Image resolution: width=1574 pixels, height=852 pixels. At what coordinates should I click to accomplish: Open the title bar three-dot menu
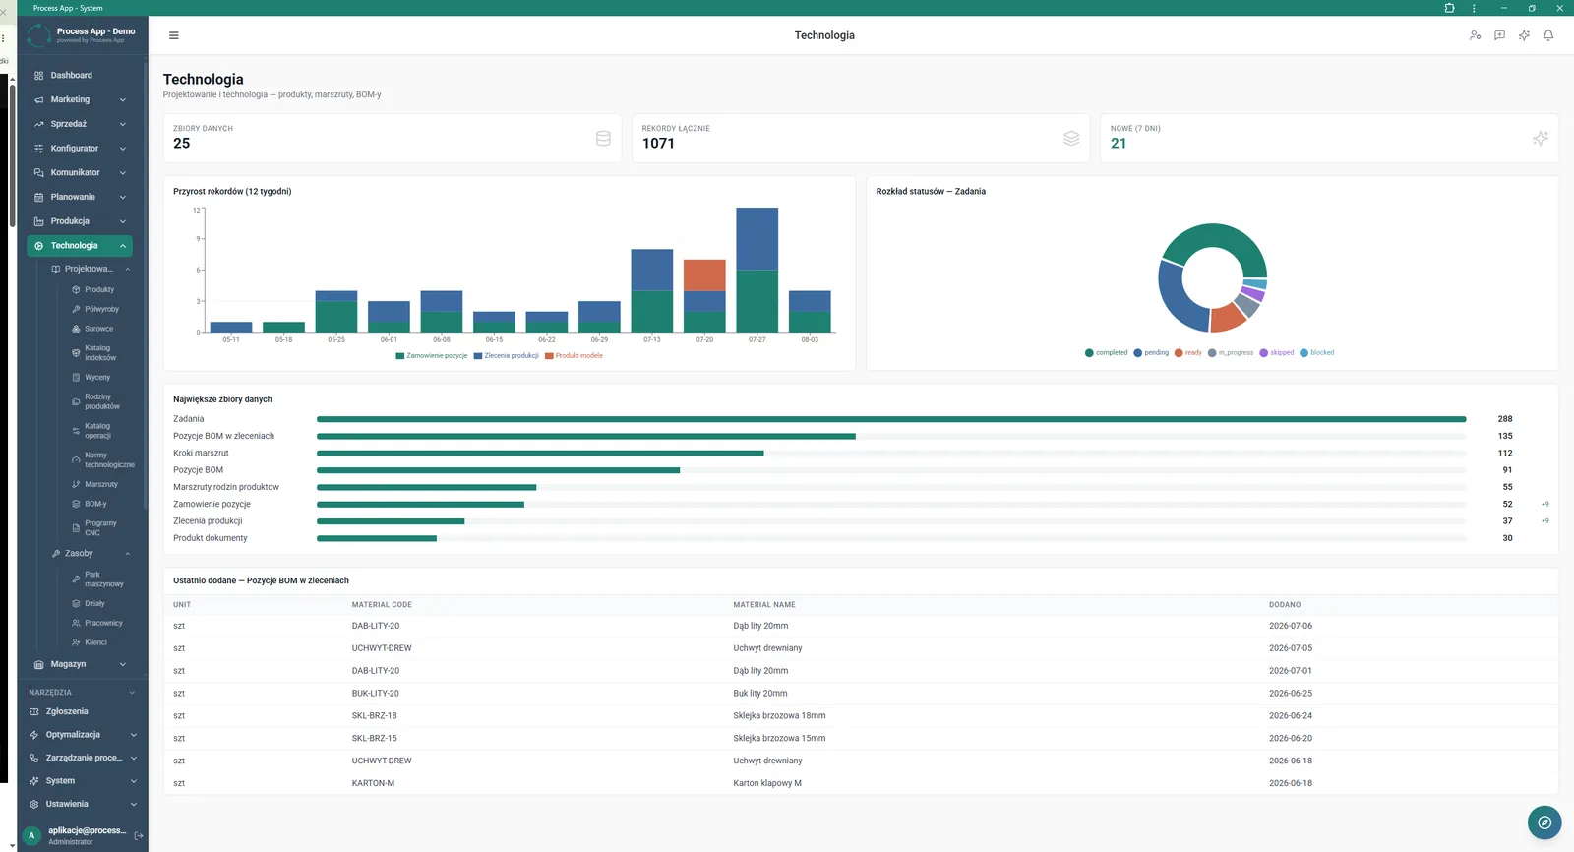click(x=1474, y=8)
